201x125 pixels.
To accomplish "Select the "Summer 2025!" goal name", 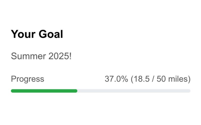I will [x=41, y=56].
